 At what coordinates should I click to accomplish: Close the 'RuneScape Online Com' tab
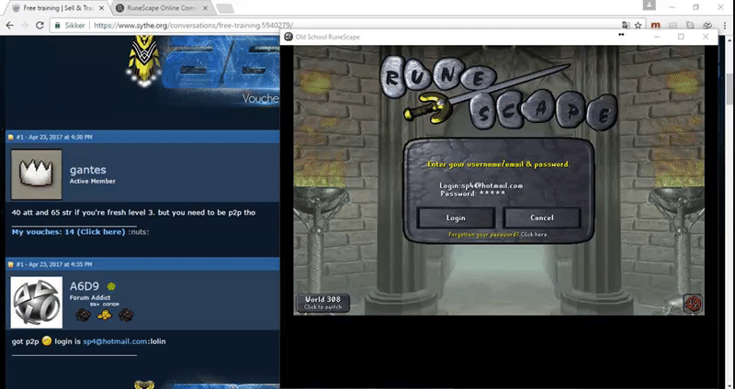coord(205,8)
